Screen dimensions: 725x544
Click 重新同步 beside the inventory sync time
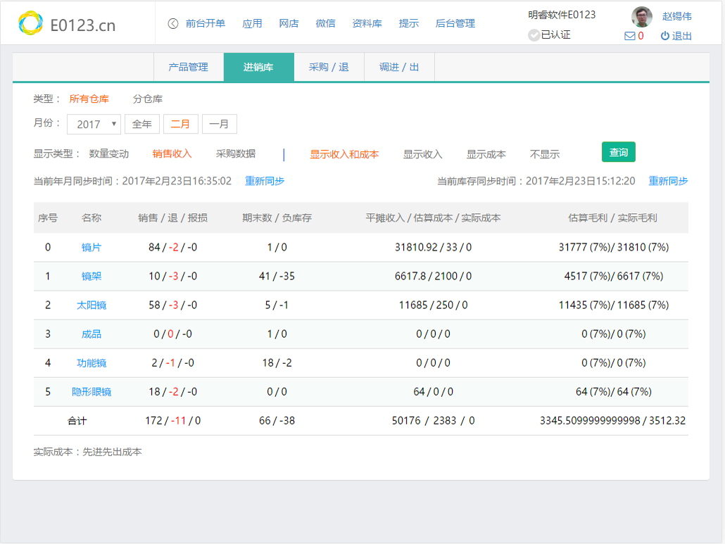click(x=667, y=180)
